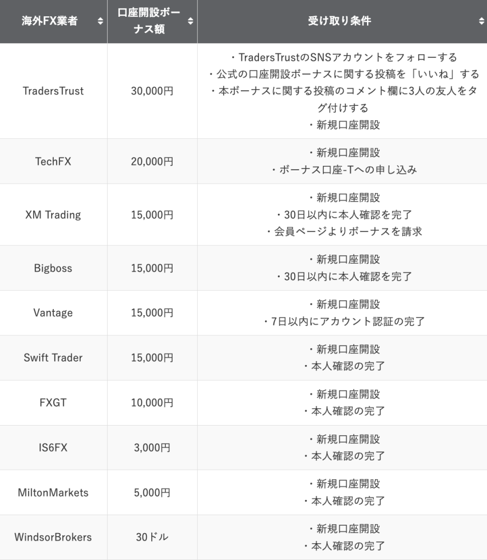Toggle descending order on the bonus column
The image size is (487, 560).
(190, 21)
